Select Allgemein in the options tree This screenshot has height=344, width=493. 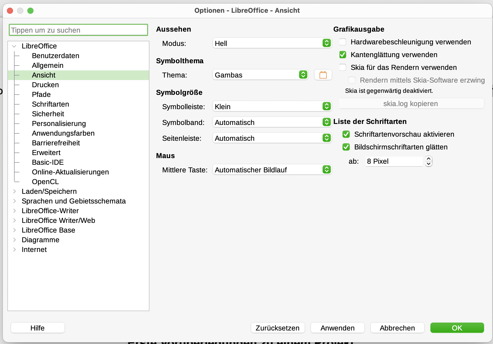click(x=48, y=65)
